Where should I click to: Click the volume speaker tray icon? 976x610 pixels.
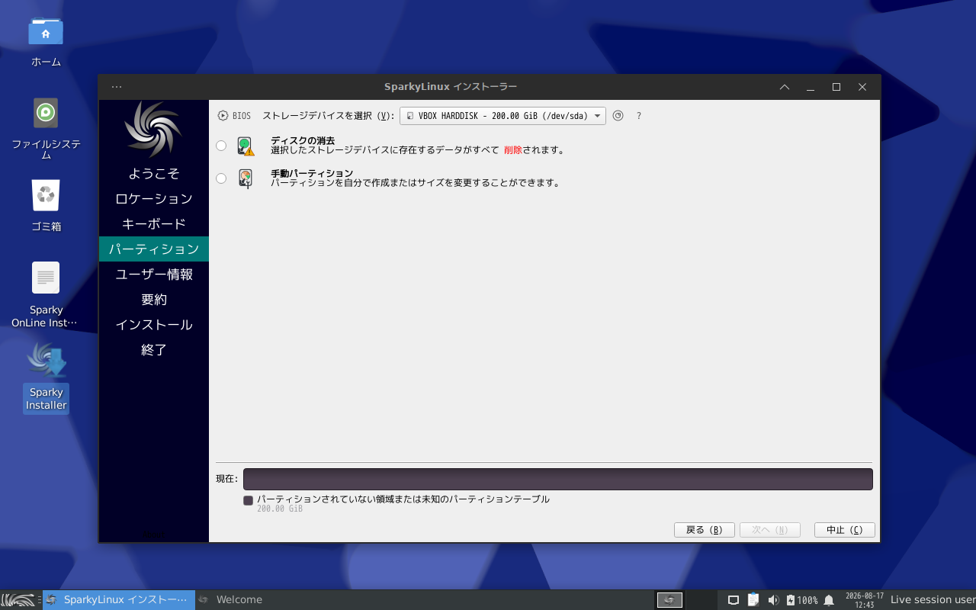[x=773, y=600]
